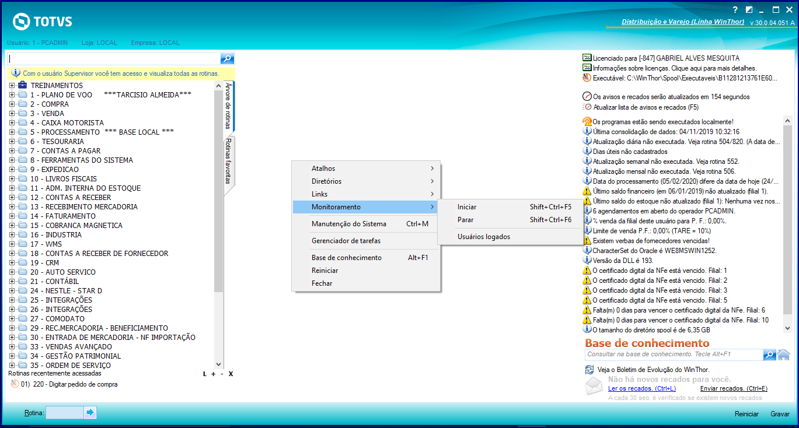The image size is (799, 428).
Task: Open the Links submenu
Action: pos(366,194)
